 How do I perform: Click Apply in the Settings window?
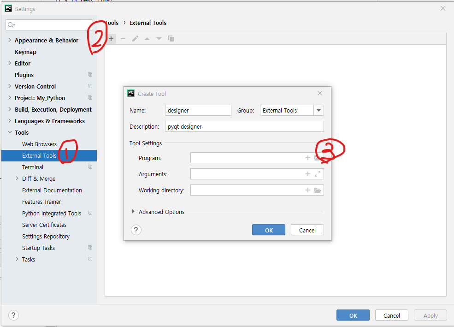(430, 315)
